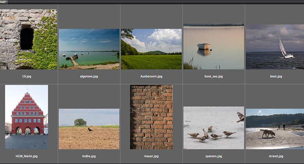Select the strand.jpg beach dog thumbnail
Viewport: 304px width, 164px height.
[x=274, y=129]
